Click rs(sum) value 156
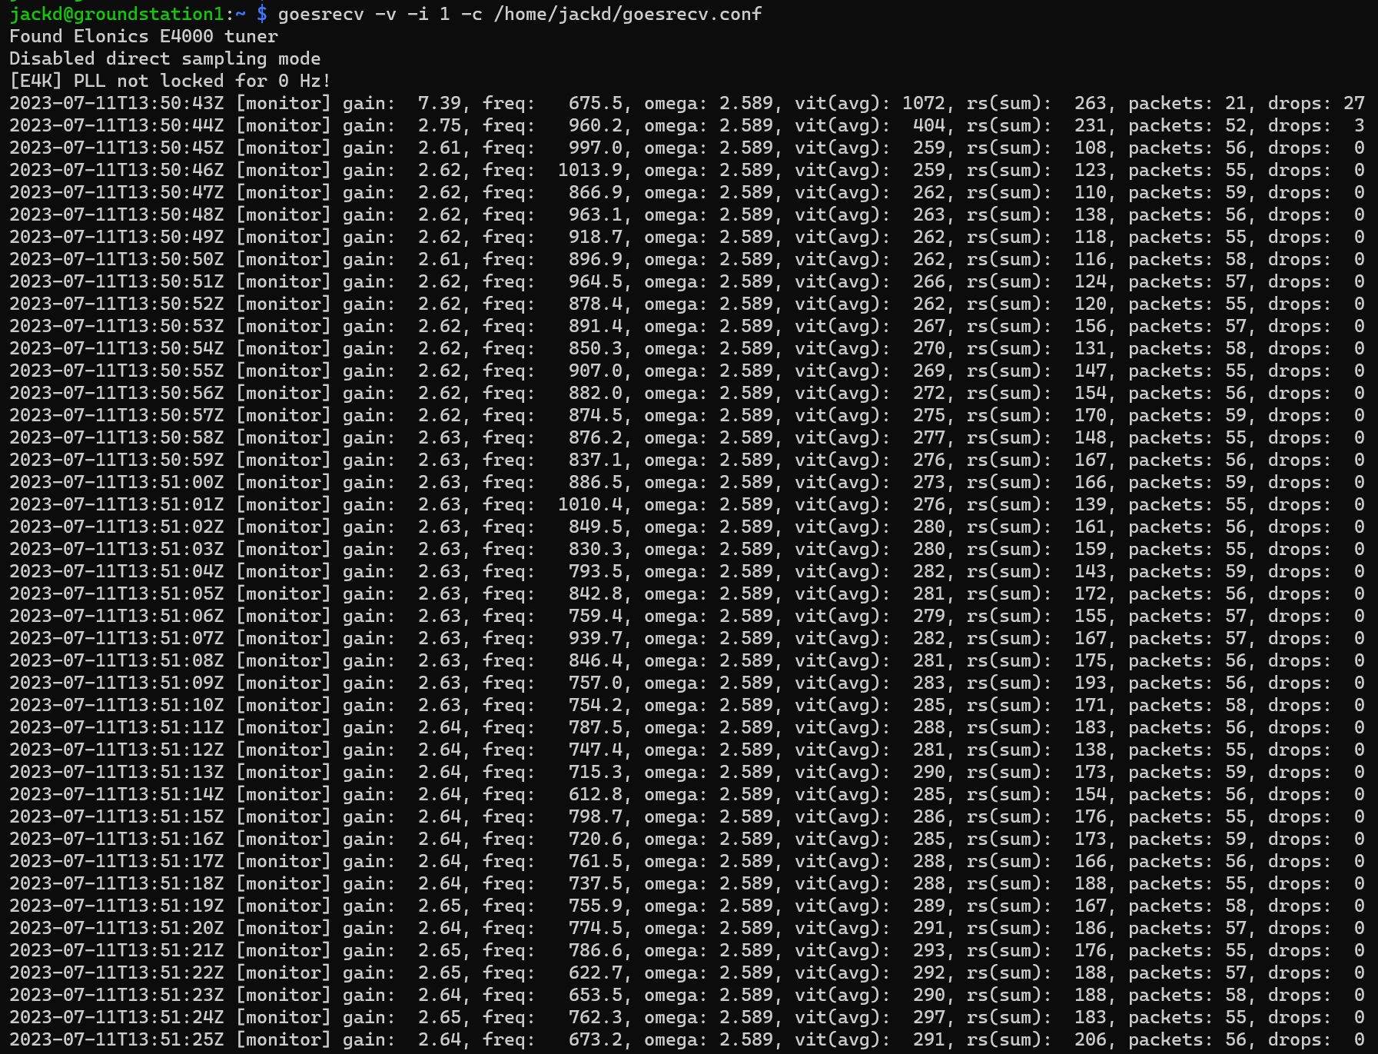The image size is (1378, 1054). 1091,326
